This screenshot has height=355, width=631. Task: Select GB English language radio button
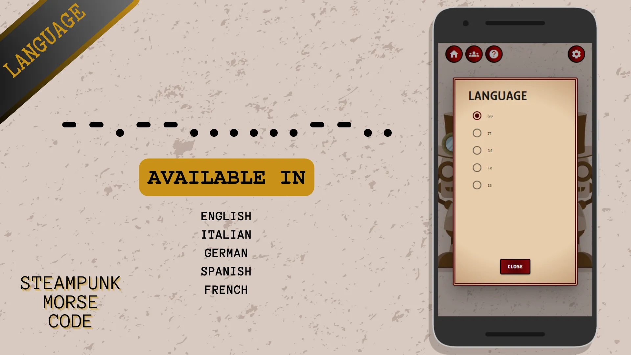(x=476, y=115)
